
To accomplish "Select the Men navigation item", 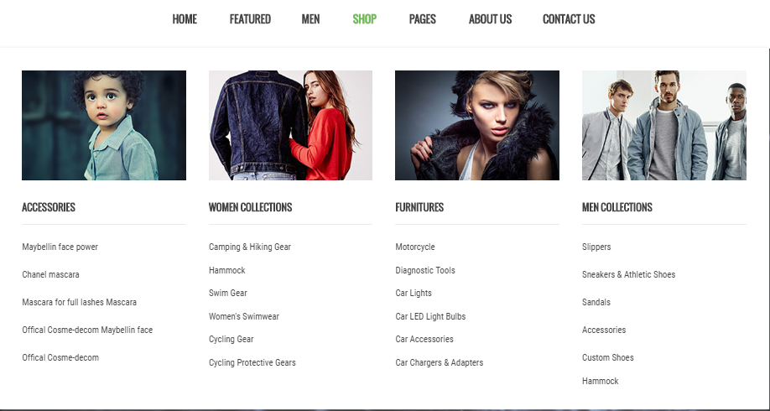I will click(310, 19).
